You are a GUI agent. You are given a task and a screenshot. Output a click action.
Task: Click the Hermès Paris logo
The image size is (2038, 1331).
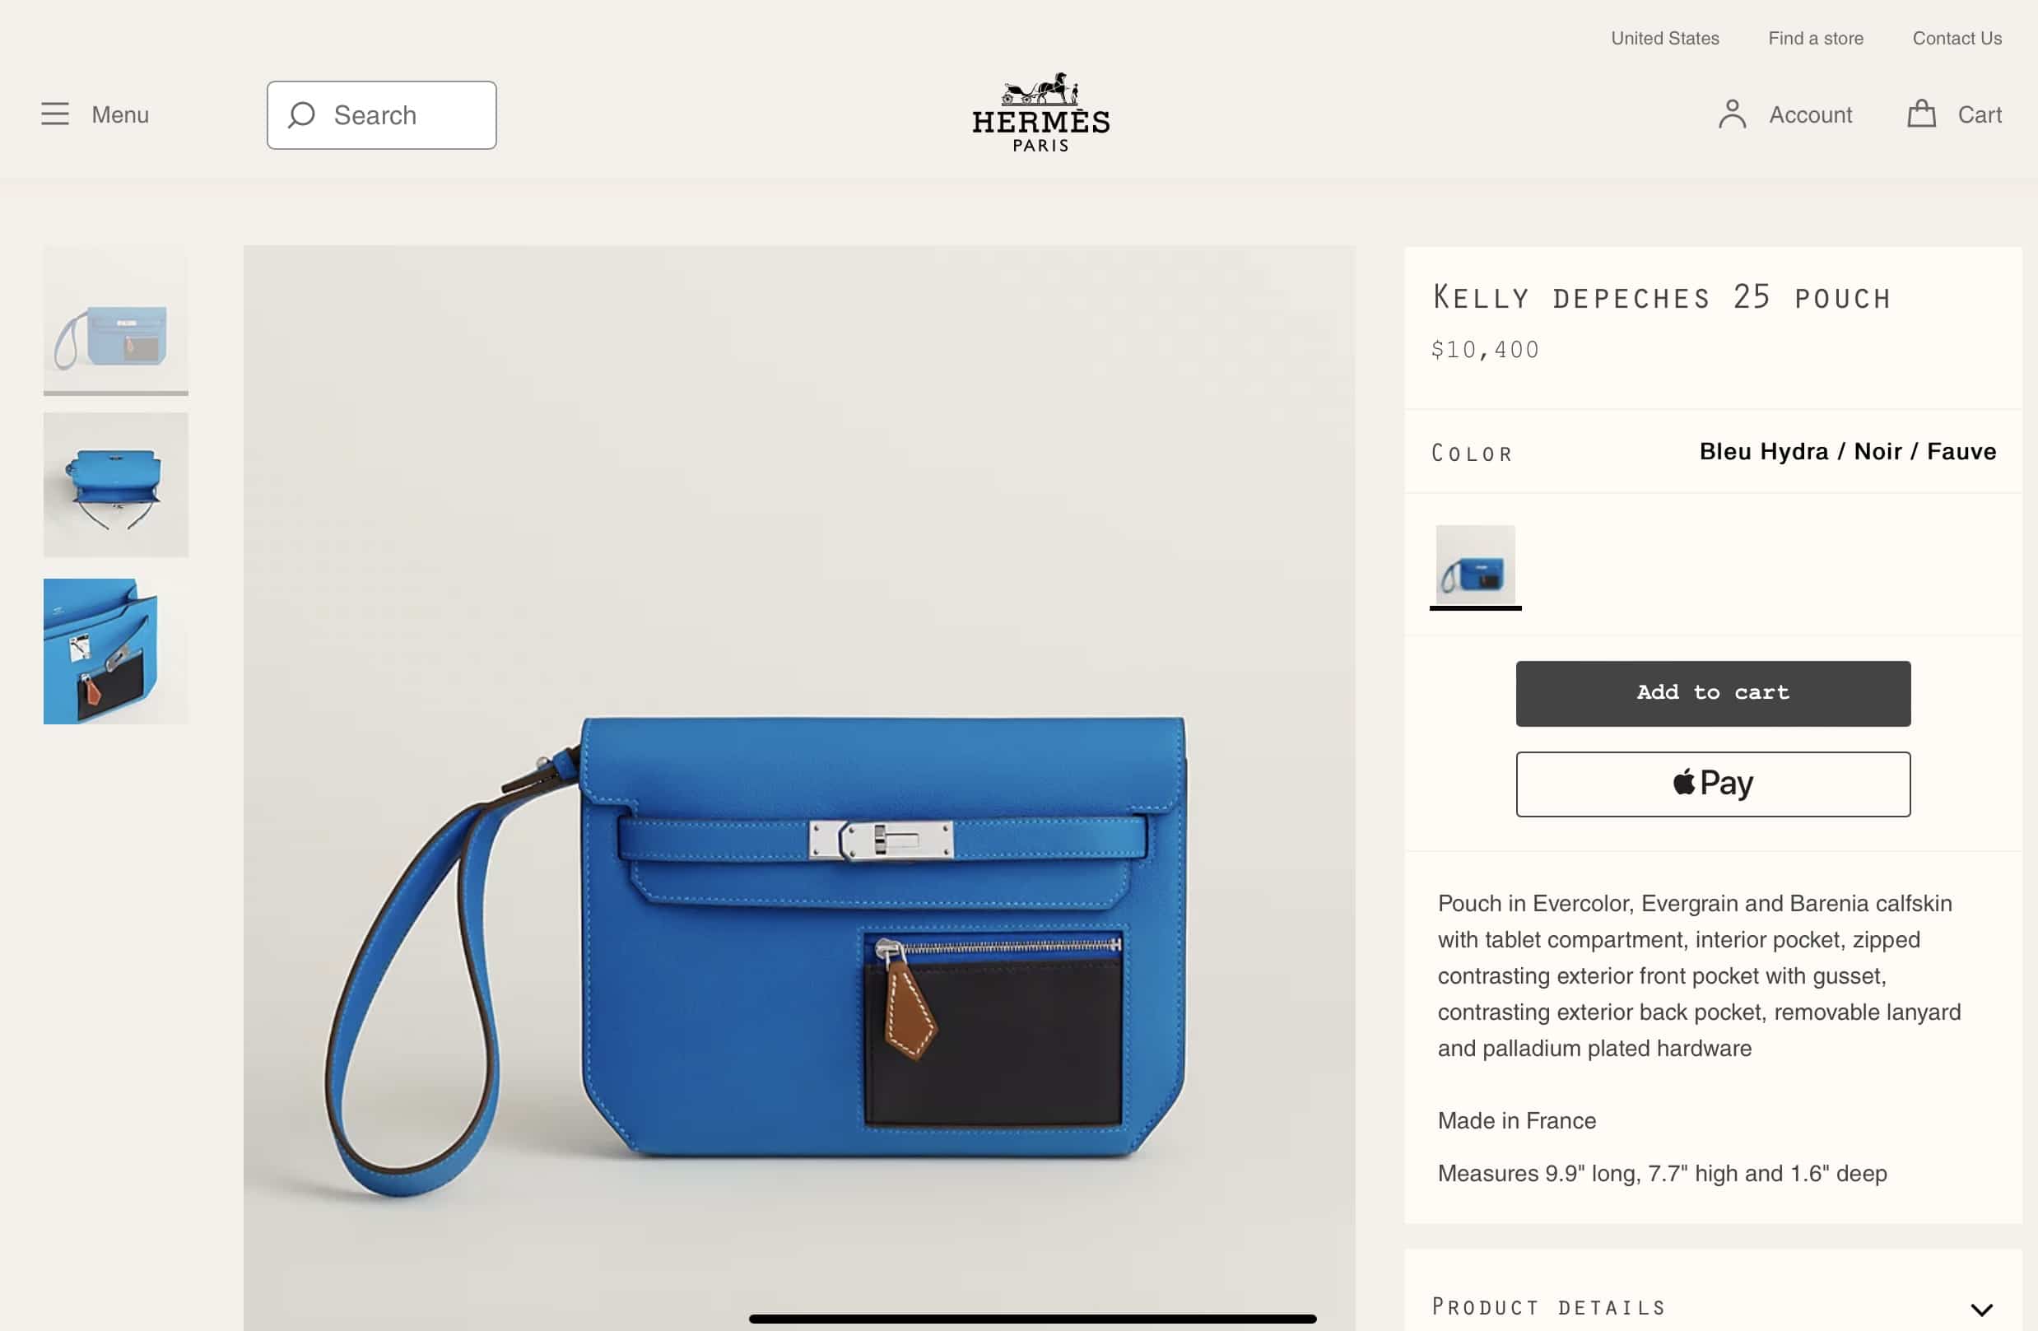coord(1040,112)
